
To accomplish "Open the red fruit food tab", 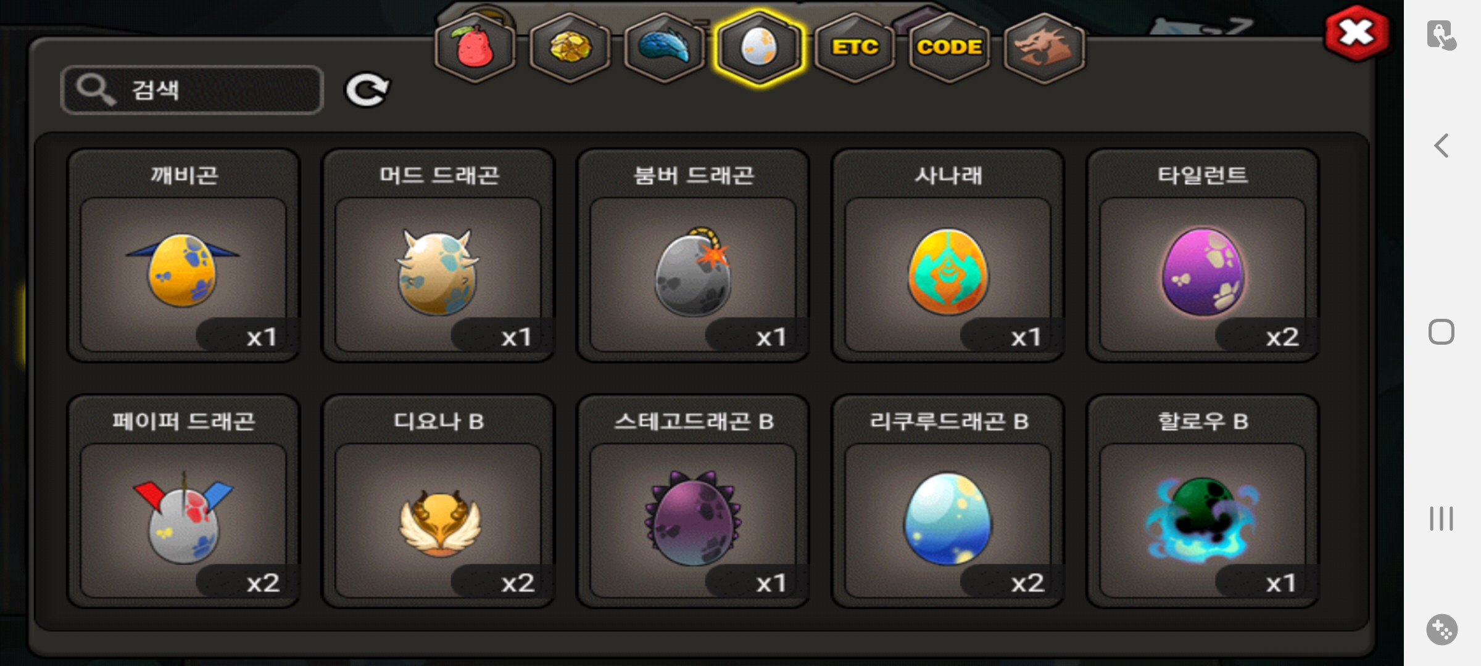I will coord(475,47).
